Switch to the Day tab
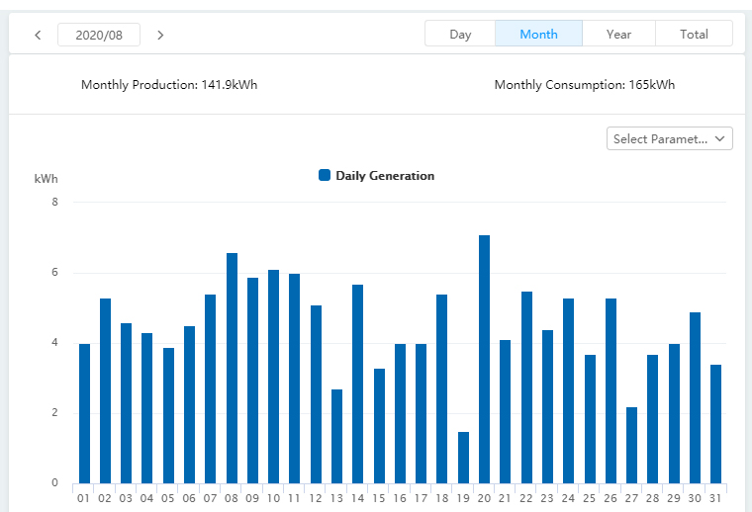This screenshot has height=512, width=752. click(x=460, y=34)
